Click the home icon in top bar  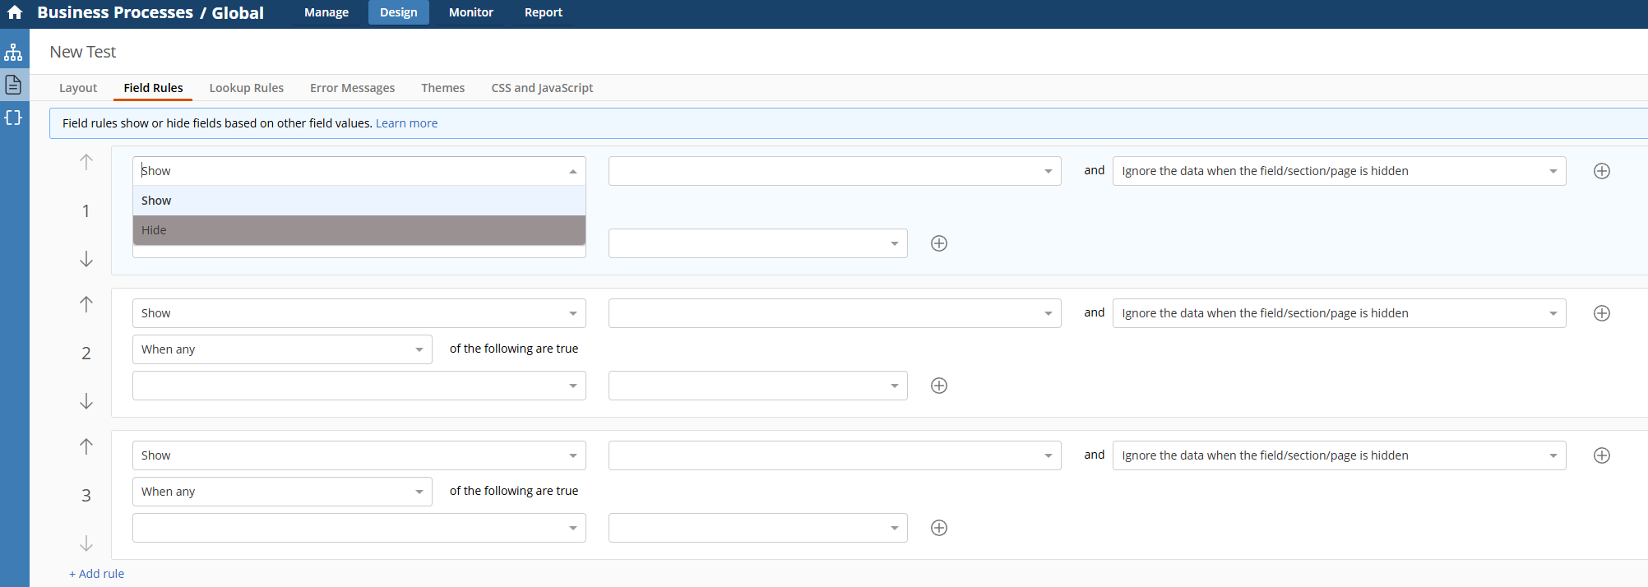click(15, 12)
